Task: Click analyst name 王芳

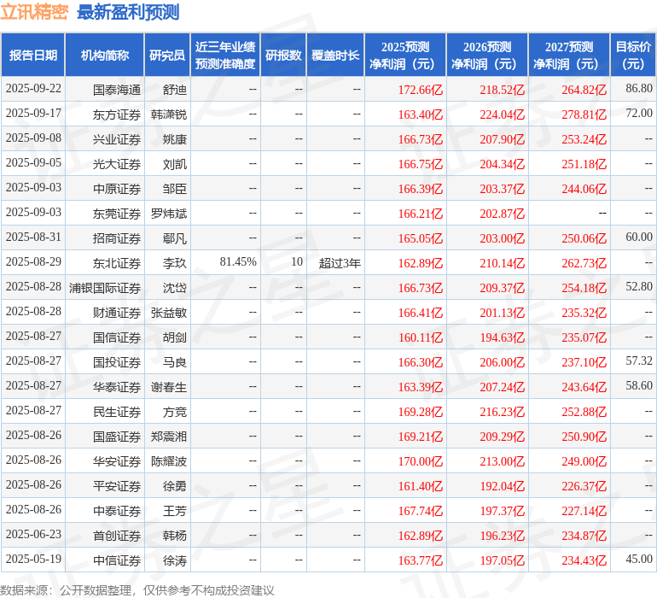Action: point(175,511)
